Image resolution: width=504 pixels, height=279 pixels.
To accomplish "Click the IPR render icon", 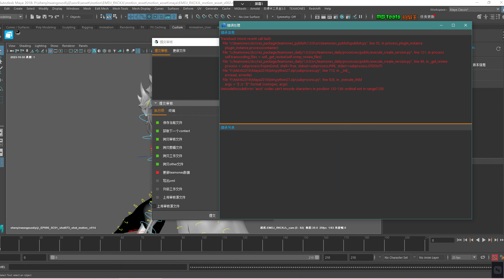I will (329, 17).
